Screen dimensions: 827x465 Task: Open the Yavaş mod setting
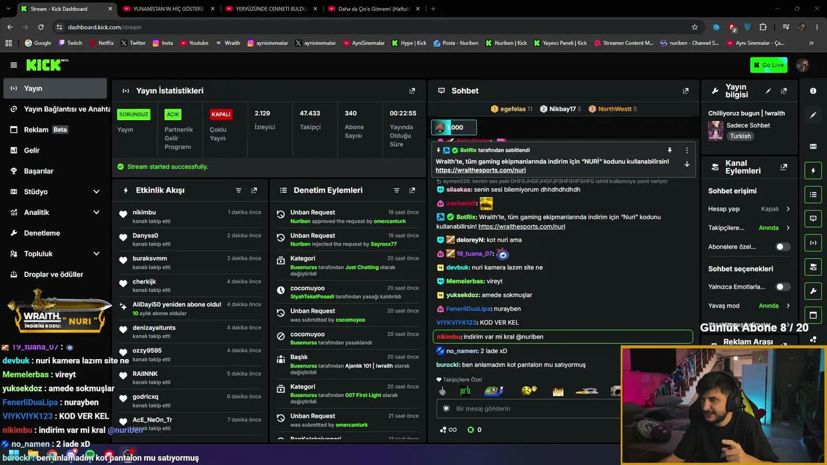click(749, 305)
